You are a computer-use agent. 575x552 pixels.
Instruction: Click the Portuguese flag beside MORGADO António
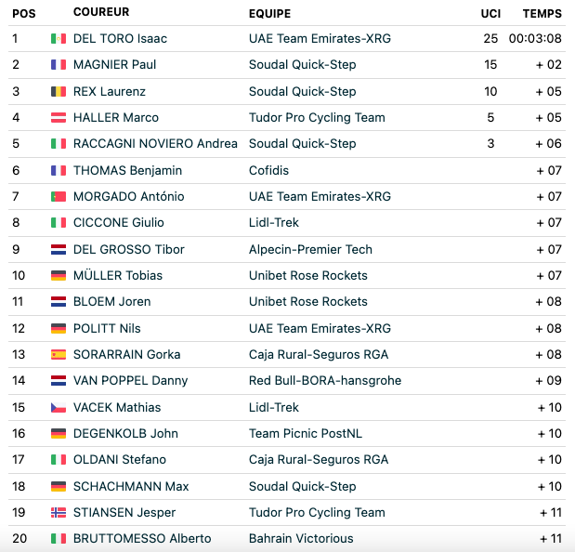tap(59, 197)
